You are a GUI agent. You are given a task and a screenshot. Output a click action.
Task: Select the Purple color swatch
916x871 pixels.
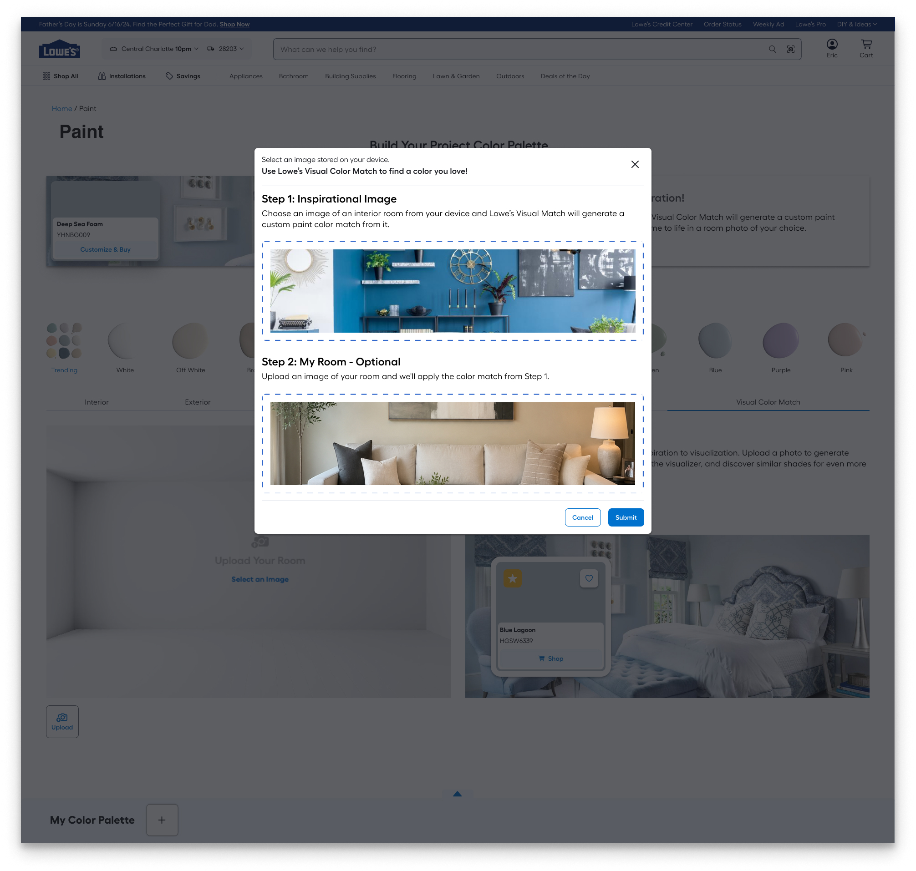pos(781,348)
